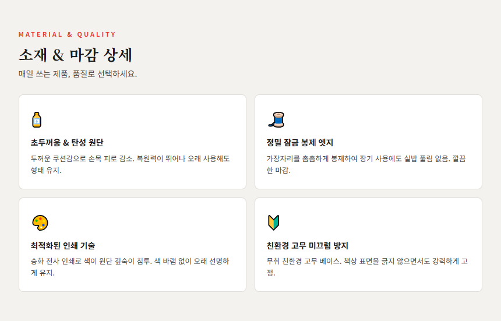
Task: Select the '정밀 잠금 봉제 엣지' title
Action: [299, 143]
